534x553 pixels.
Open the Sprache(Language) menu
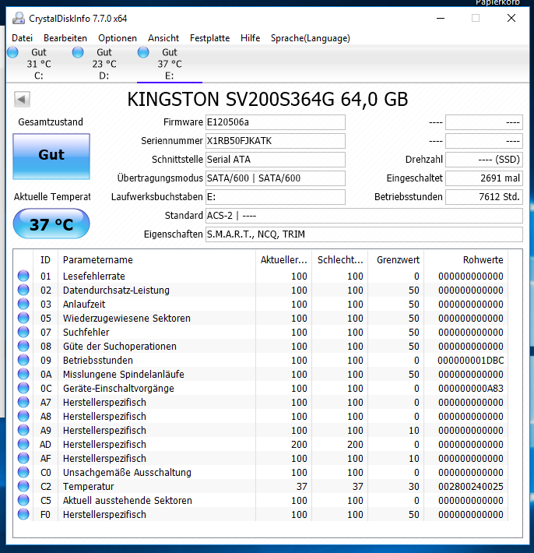tap(310, 38)
